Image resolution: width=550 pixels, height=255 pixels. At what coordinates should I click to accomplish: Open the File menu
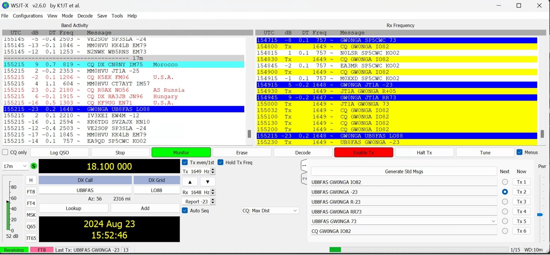coord(5,16)
